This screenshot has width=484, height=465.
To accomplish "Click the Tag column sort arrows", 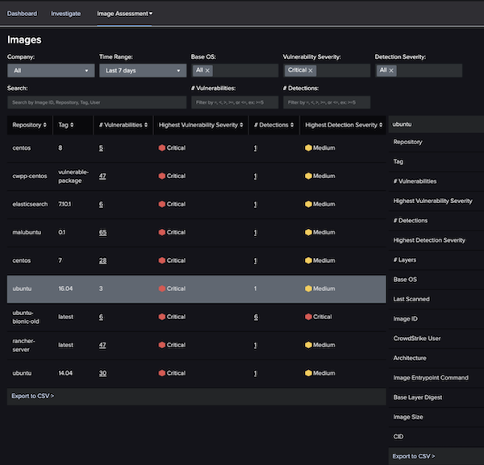I will (73, 125).
